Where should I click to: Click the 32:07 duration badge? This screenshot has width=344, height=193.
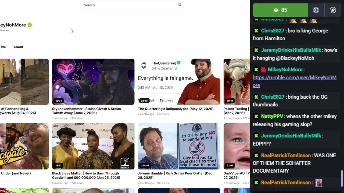point(230,165)
